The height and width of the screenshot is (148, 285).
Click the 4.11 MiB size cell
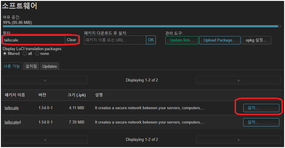[76, 108]
